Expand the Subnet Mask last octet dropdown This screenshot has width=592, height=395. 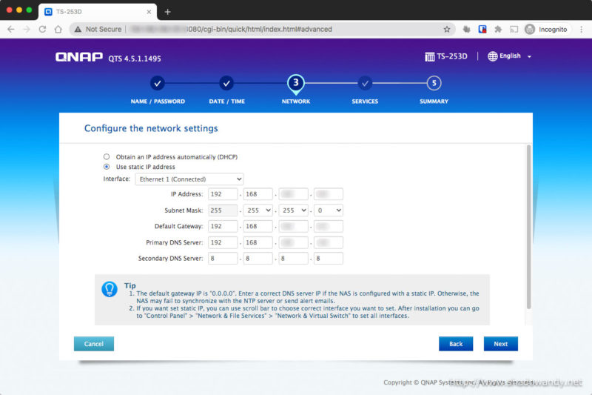329,210
